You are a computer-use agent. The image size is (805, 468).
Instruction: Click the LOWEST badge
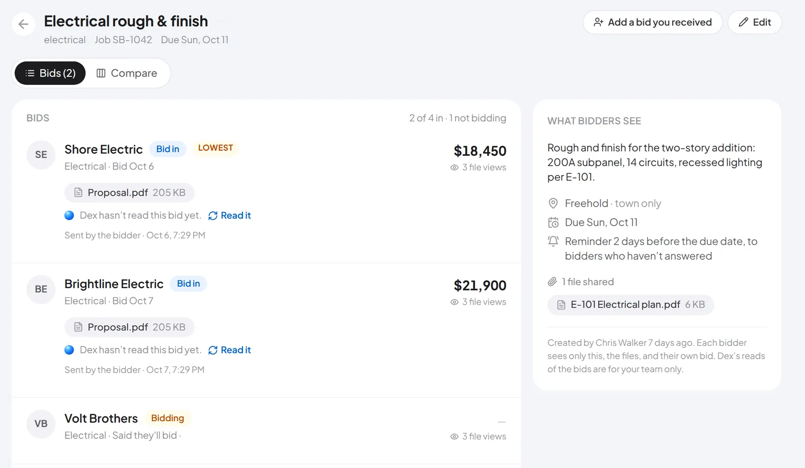pyautogui.click(x=215, y=148)
